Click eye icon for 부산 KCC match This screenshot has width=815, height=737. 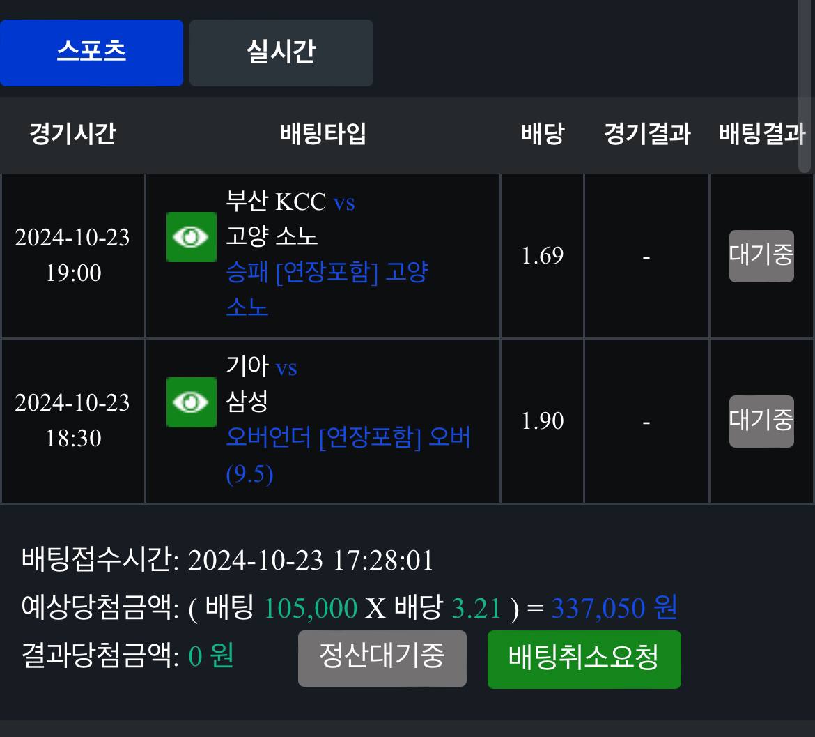[192, 237]
